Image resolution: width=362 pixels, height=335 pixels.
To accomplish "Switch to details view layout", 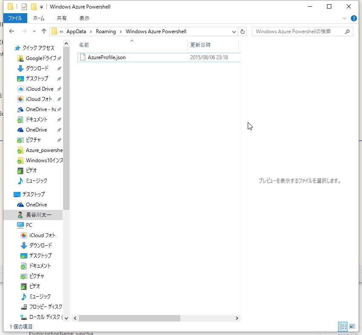I will tap(343, 326).
